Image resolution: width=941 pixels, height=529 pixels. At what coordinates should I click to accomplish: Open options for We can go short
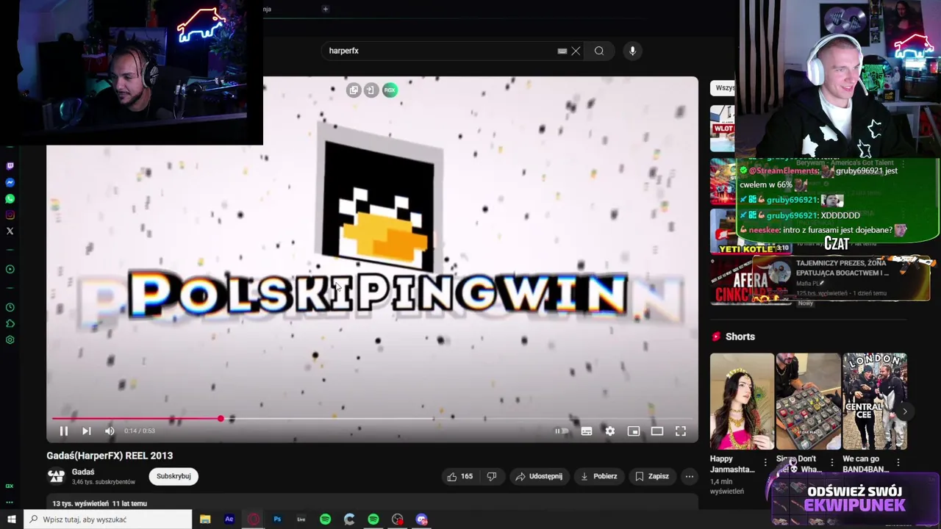tap(898, 462)
